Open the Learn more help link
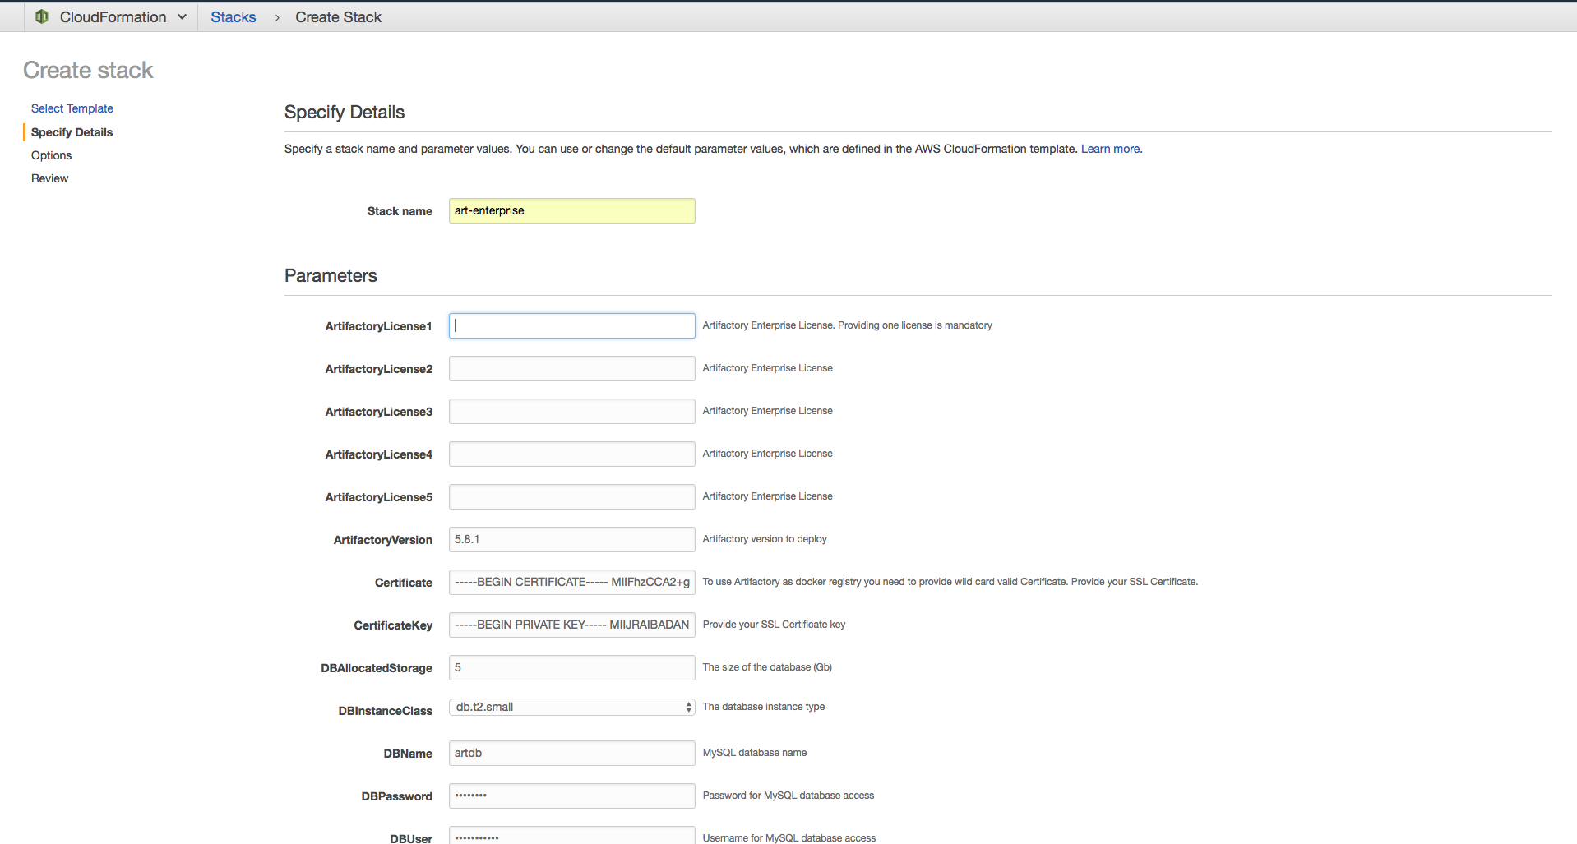The image size is (1577, 844). click(1110, 149)
